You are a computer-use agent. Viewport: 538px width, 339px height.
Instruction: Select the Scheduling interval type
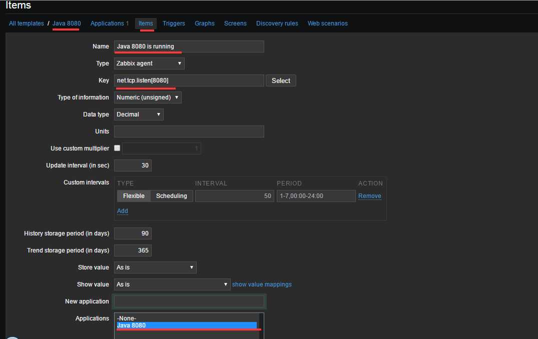tap(172, 195)
